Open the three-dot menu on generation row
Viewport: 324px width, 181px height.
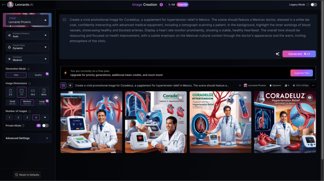tap(313, 85)
